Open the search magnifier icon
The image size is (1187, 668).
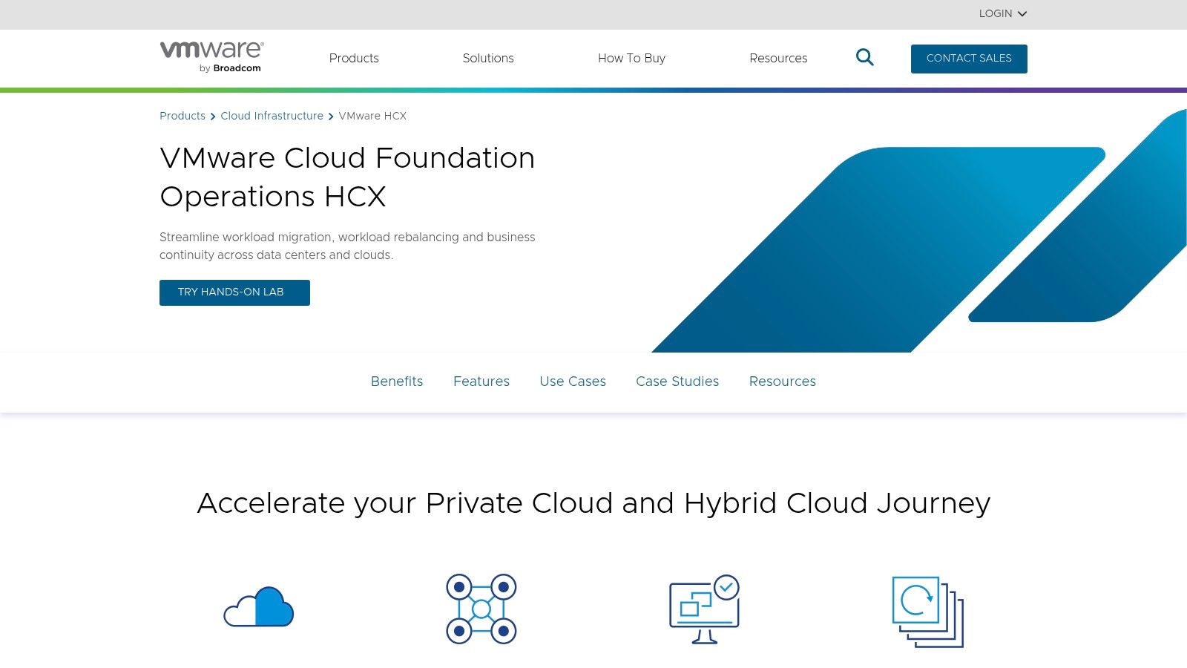tap(864, 57)
